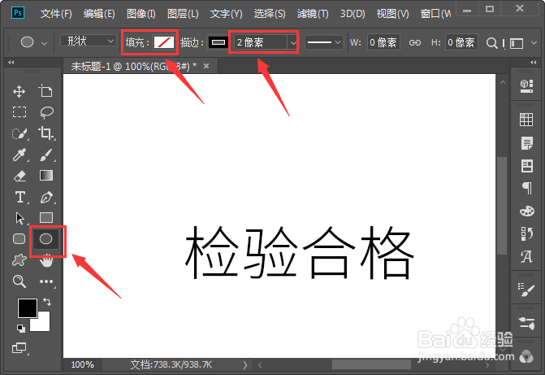Open the 视图(V) menu

(x=393, y=14)
